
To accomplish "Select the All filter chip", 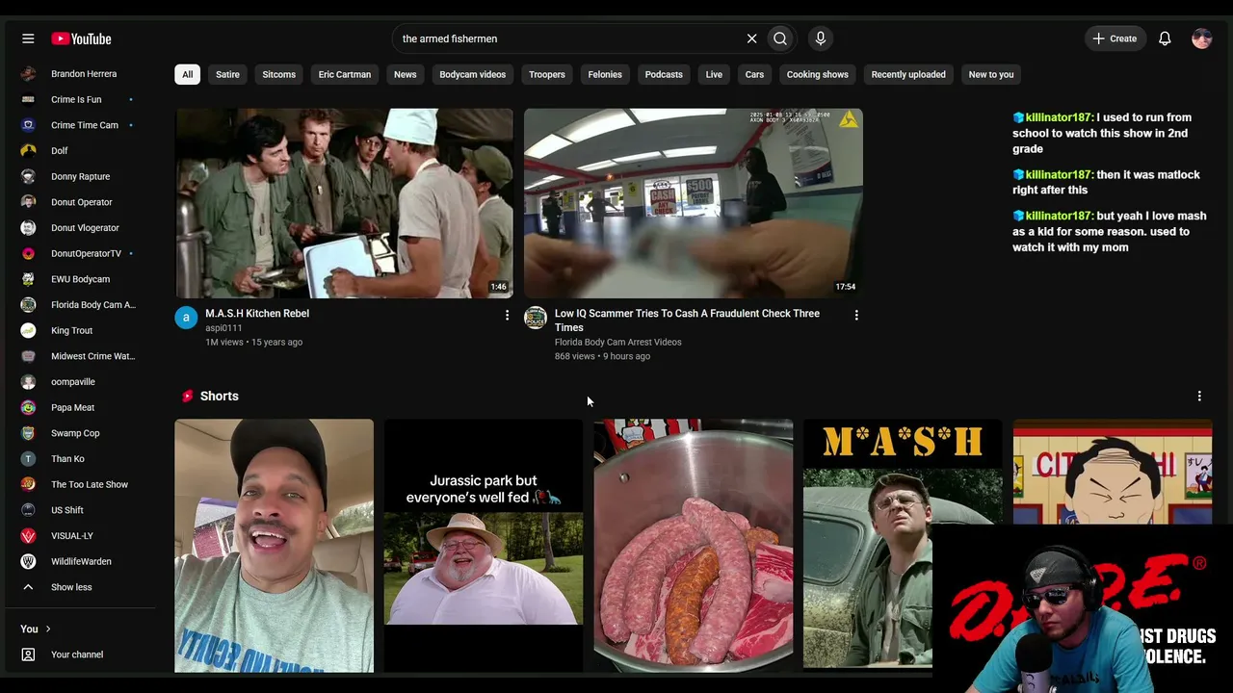I will (x=188, y=74).
